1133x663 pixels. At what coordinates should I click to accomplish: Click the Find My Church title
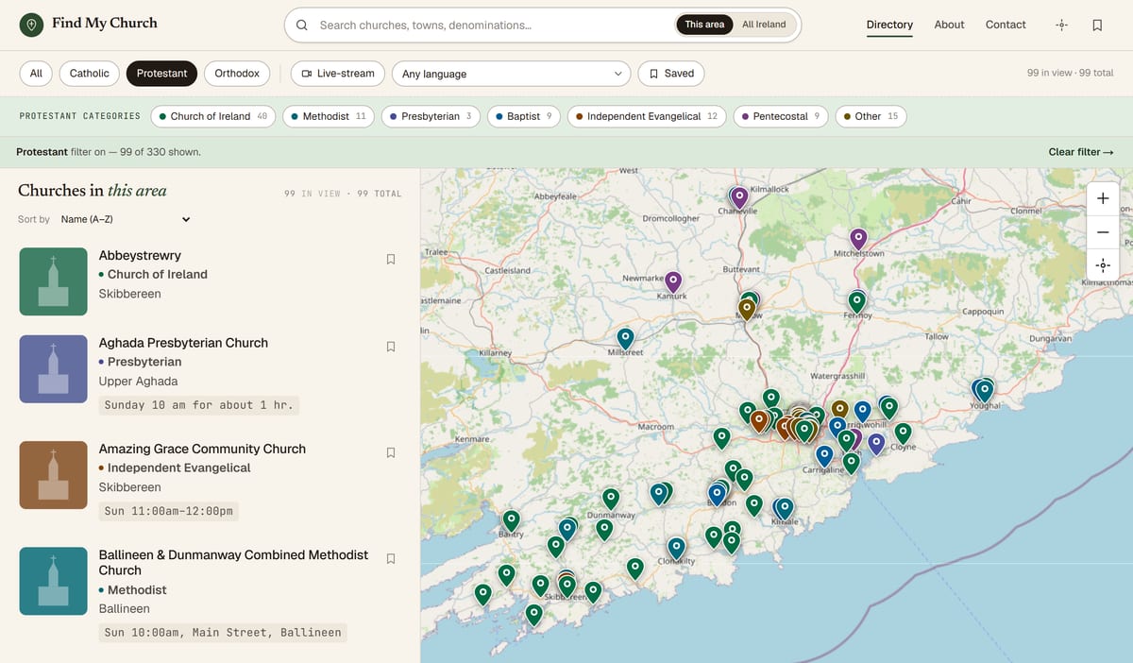click(x=105, y=24)
